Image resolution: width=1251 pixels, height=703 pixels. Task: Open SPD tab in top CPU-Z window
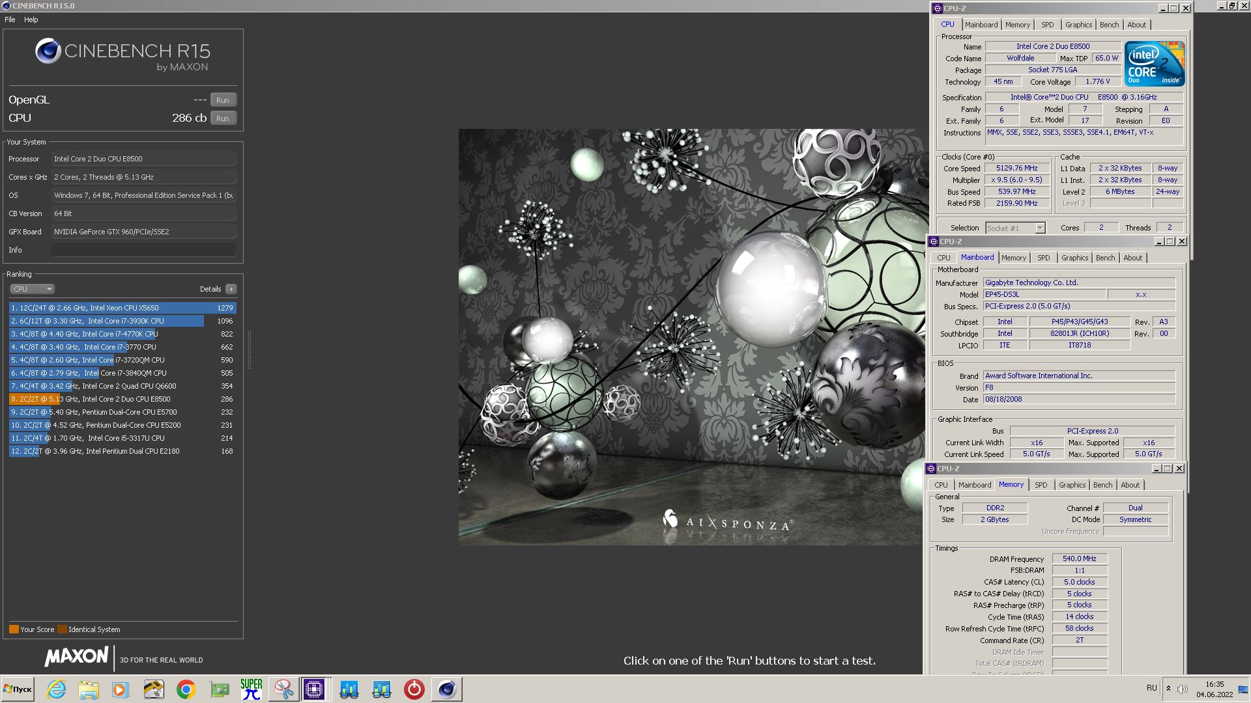[x=1047, y=25]
